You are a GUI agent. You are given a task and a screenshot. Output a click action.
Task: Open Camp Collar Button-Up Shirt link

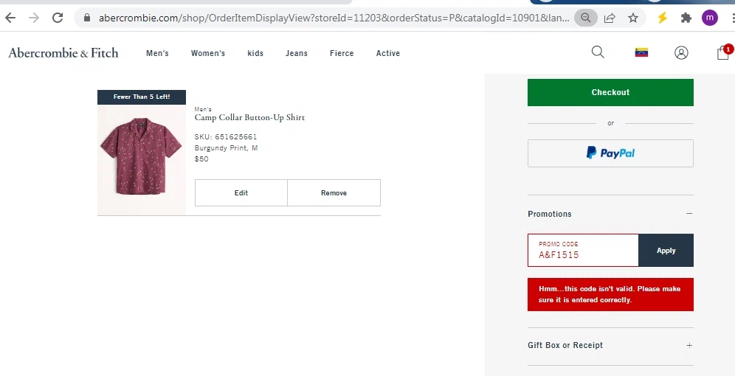[x=249, y=117]
